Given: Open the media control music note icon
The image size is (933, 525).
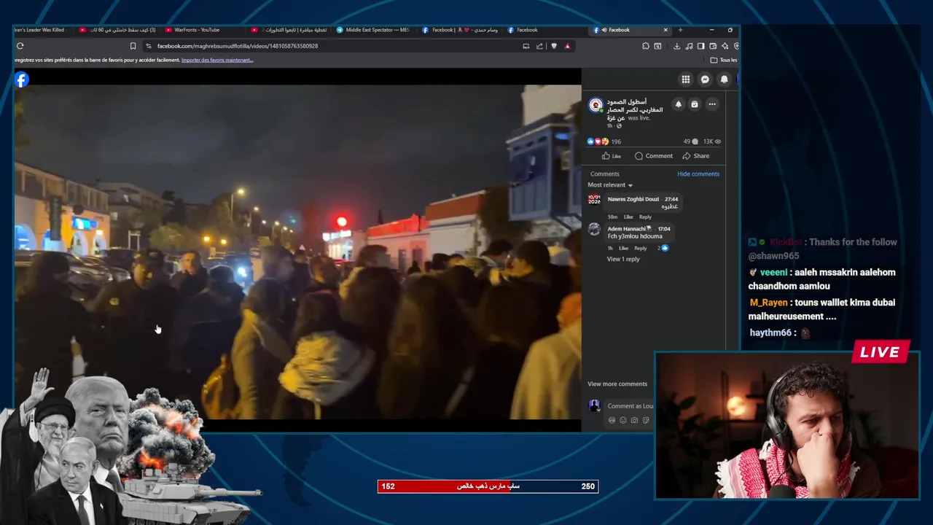Looking at the screenshot, I should click(x=689, y=46).
